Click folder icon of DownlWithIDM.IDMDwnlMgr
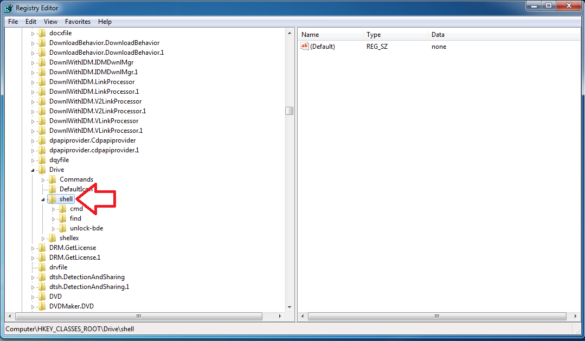Screen dimensions: 585x341 pyautogui.click(x=42, y=62)
